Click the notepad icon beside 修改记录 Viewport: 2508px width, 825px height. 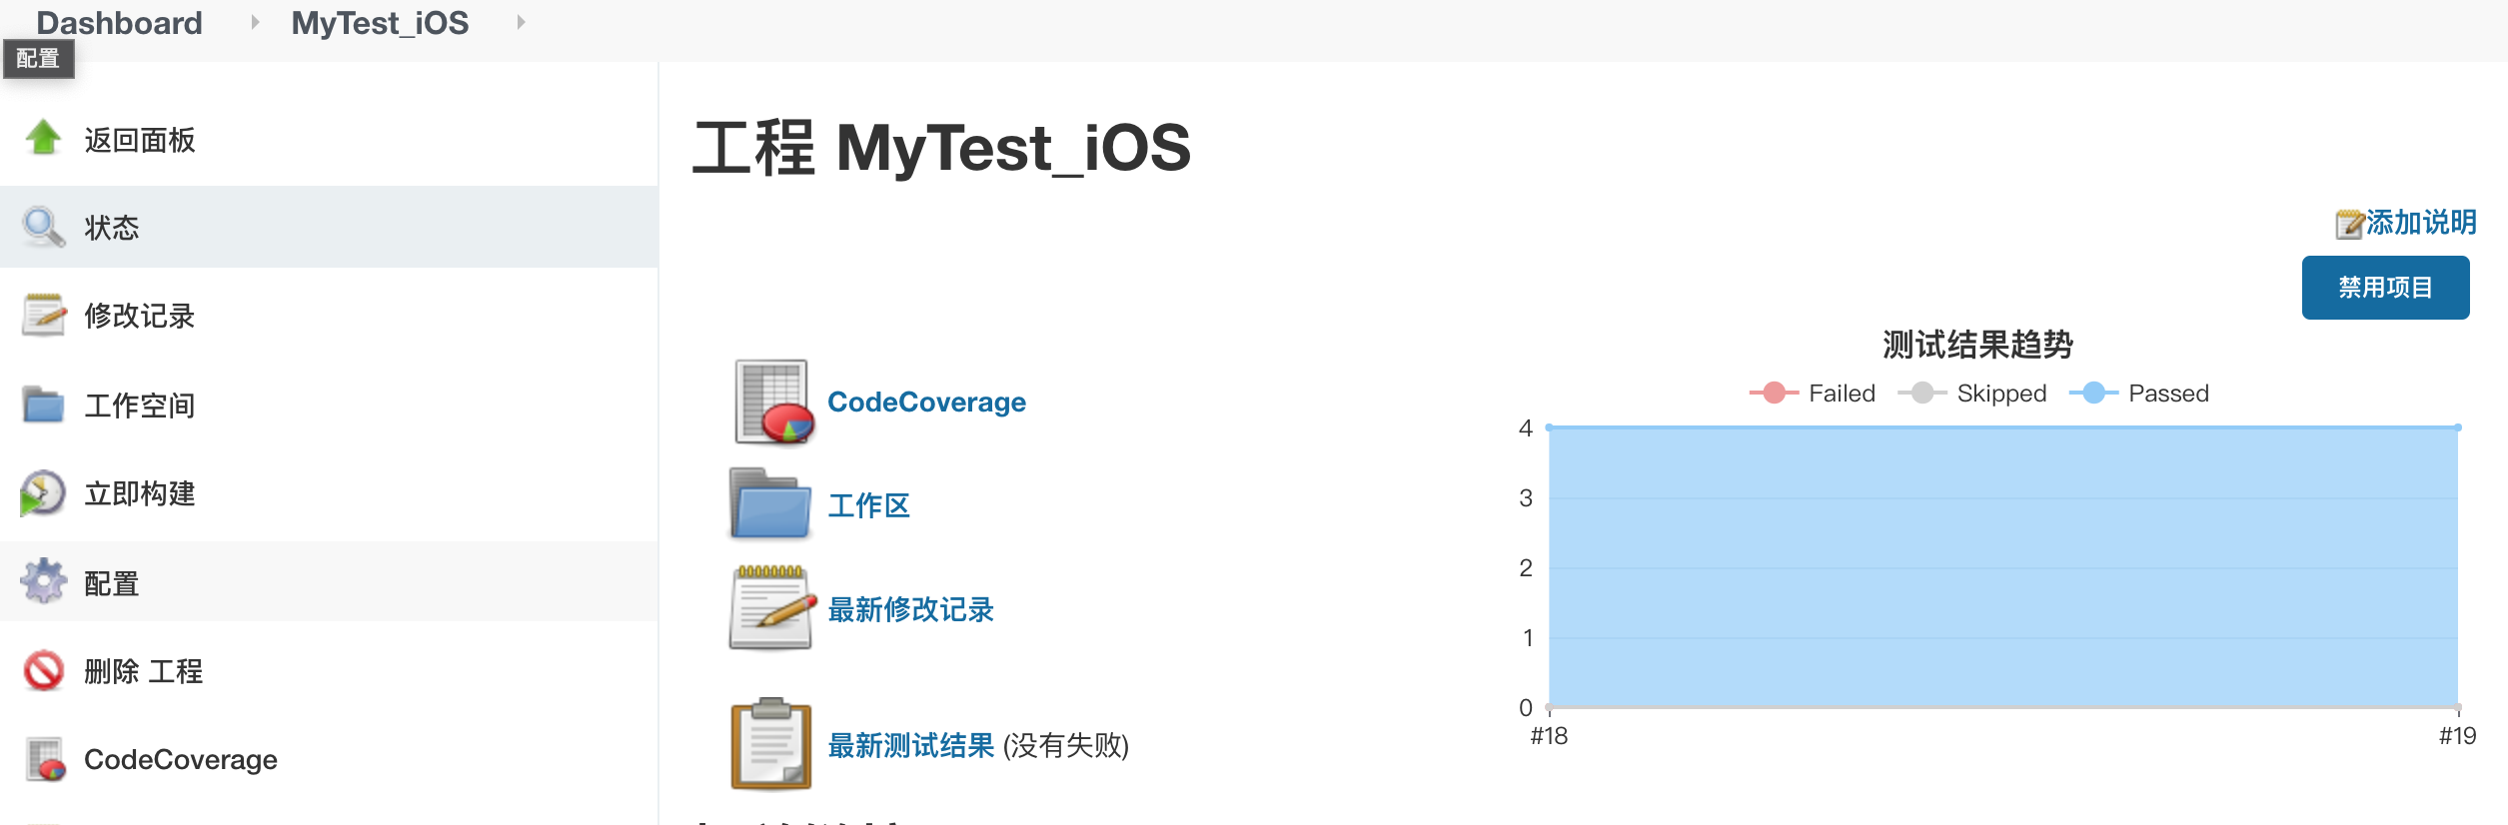coord(43,316)
